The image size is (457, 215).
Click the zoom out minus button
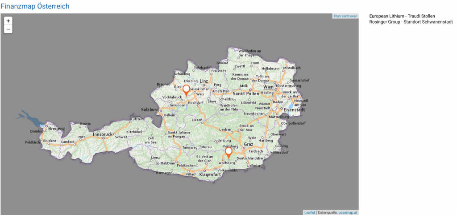(x=8, y=29)
